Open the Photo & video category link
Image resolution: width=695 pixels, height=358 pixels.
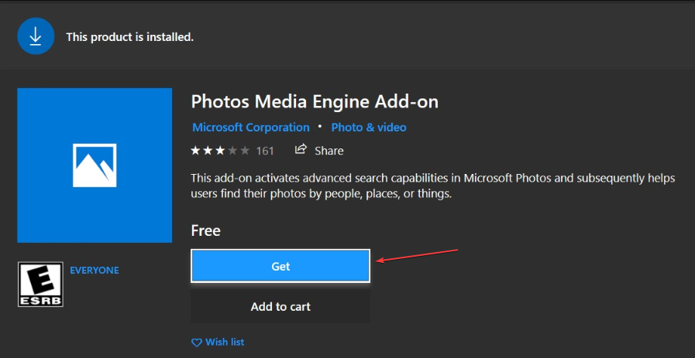click(x=369, y=128)
